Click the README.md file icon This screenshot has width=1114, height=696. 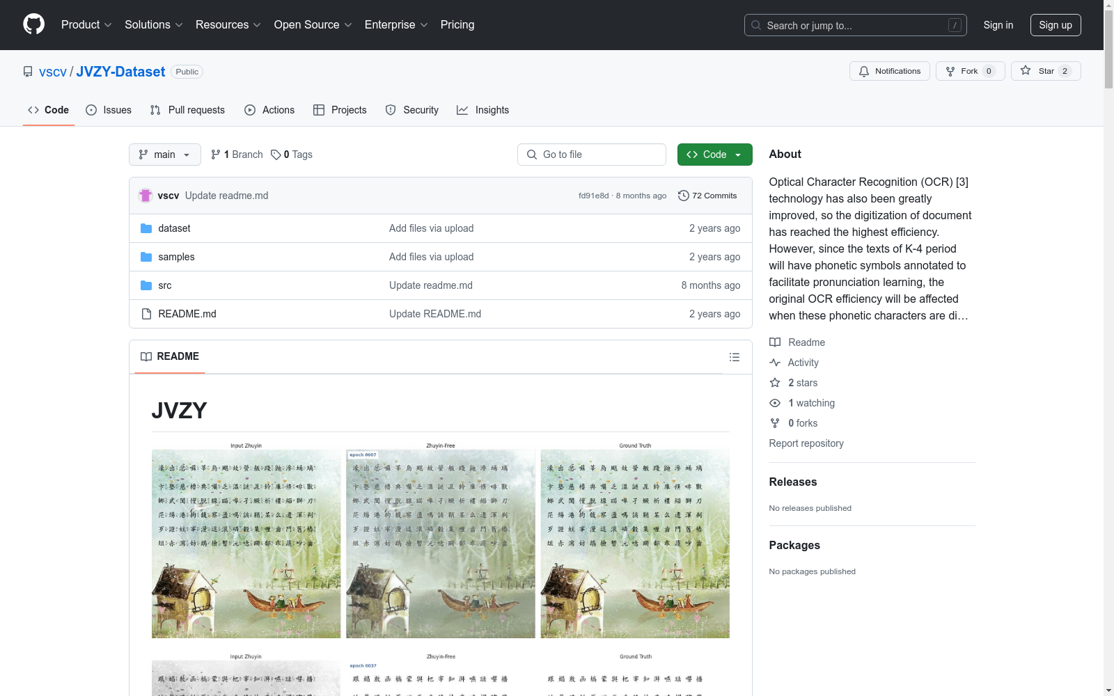146,314
